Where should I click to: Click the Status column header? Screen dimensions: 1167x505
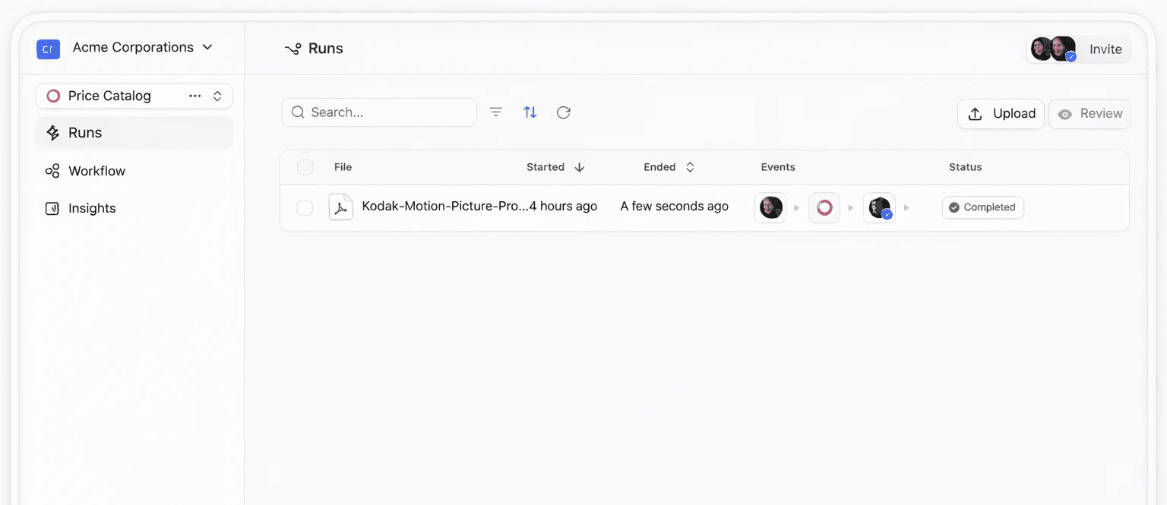966,167
